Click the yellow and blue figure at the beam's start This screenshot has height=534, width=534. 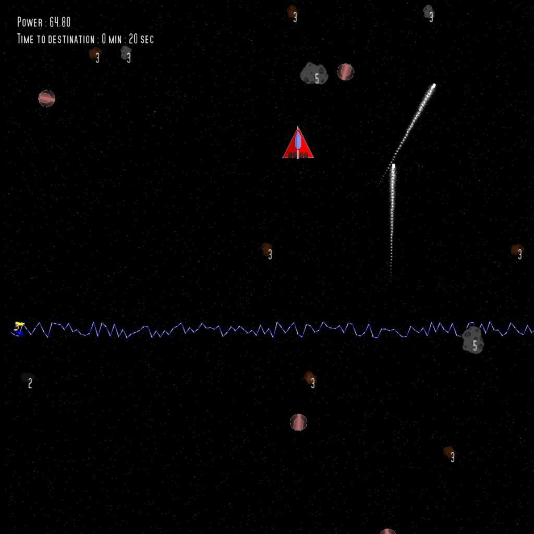[19, 329]
